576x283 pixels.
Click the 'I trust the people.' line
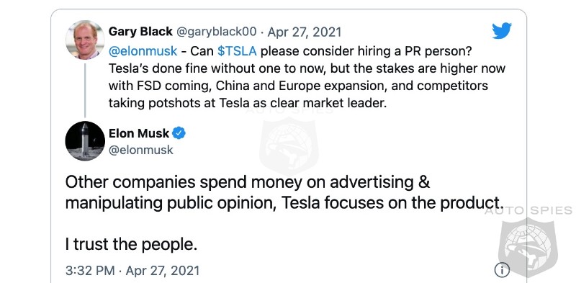tap(131, 245)
